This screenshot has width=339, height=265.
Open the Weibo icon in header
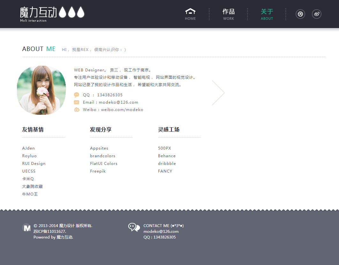click(316, 14)
